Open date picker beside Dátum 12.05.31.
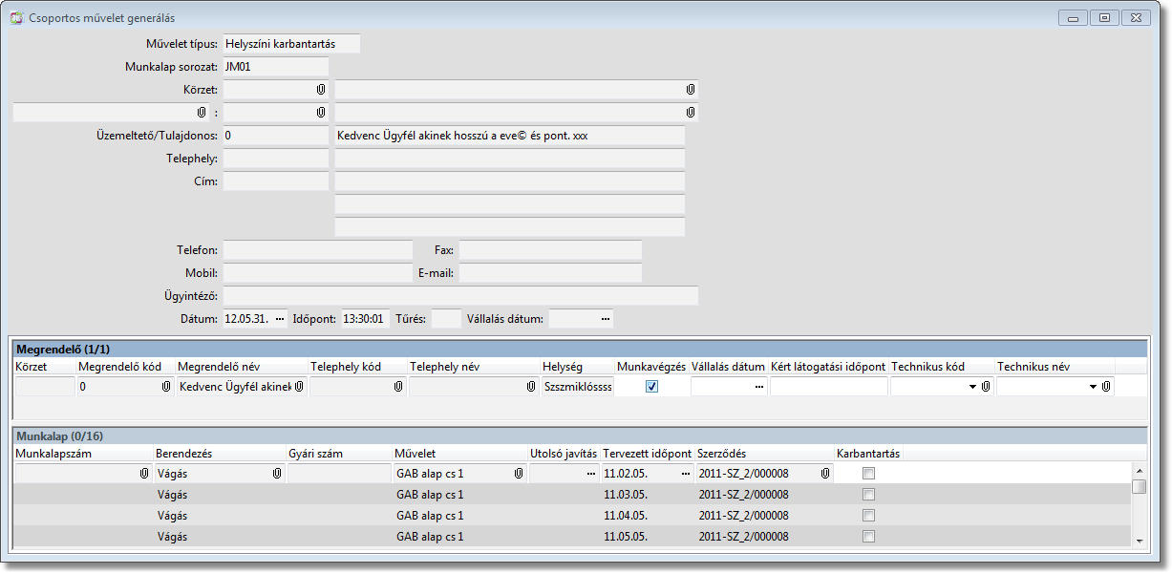 point(280,319)
